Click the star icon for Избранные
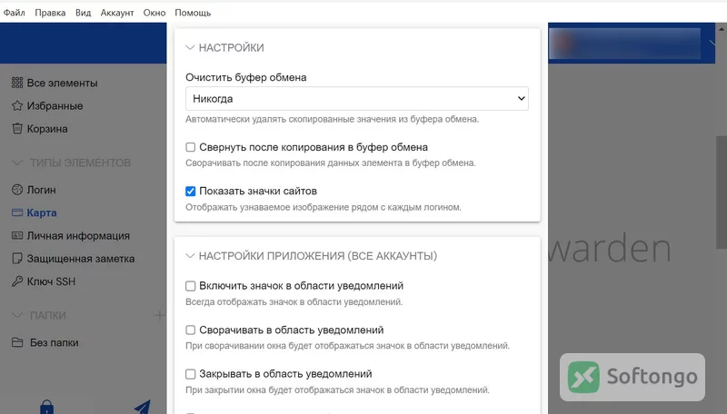 point(17,105)
